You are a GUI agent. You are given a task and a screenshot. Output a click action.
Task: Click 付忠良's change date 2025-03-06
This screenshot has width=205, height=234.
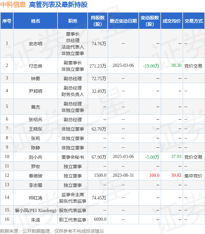click(x=123, y=65)
